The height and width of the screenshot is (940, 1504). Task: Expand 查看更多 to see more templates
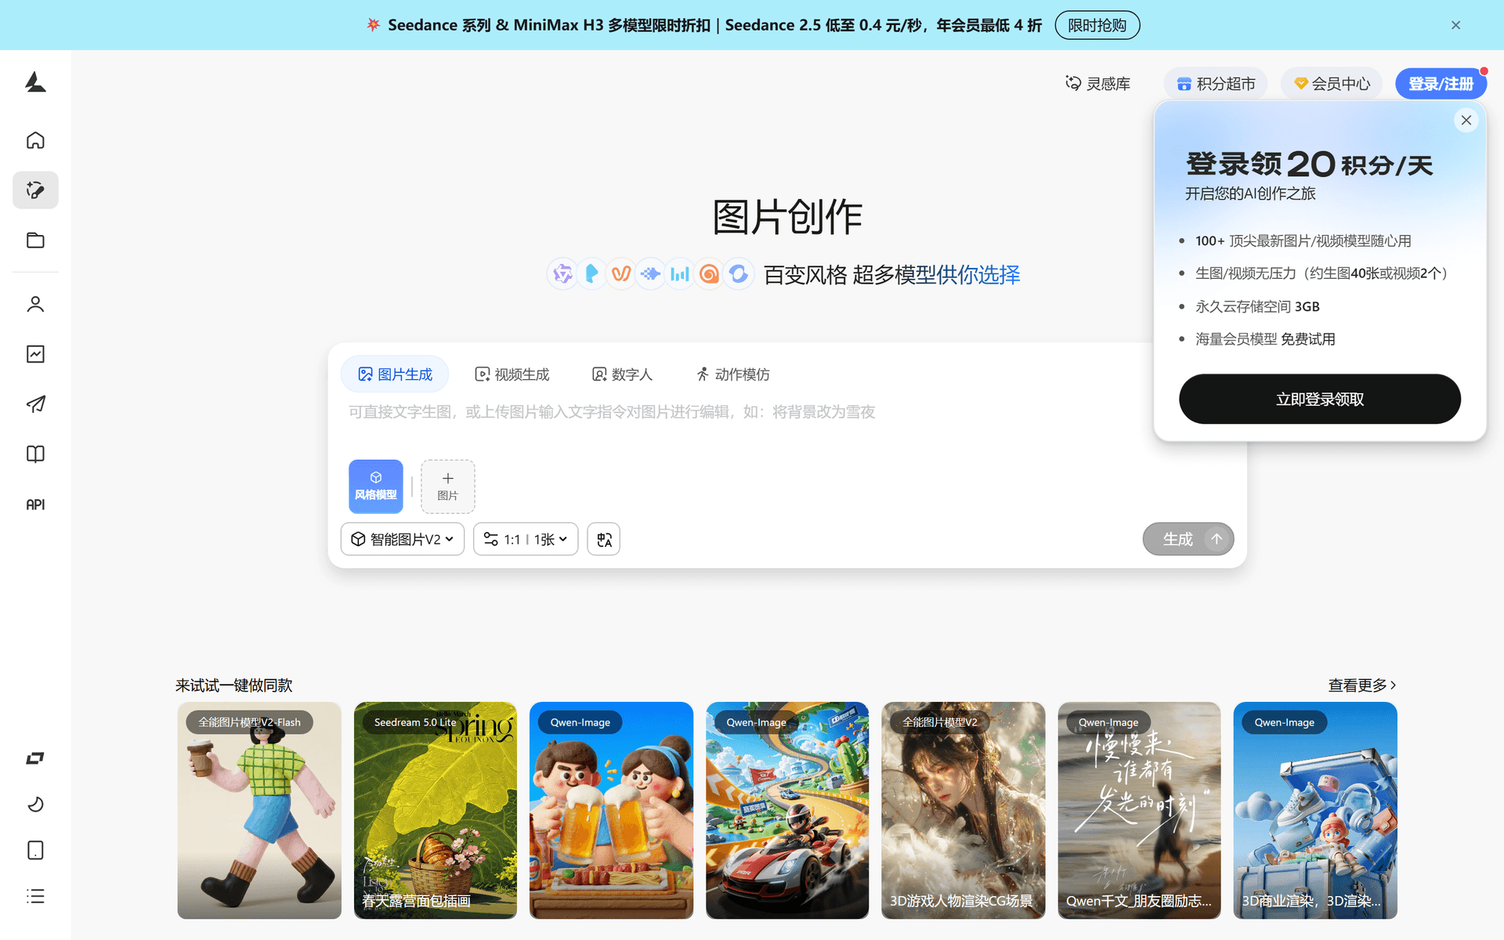(x=1362, y=685)
